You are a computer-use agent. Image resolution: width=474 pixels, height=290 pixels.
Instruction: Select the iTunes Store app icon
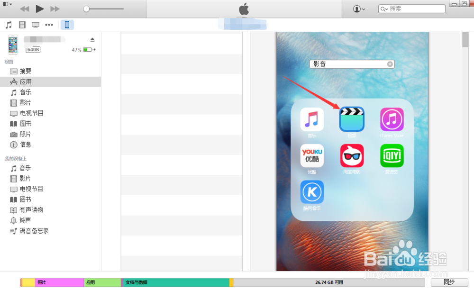tap(392, 119)
